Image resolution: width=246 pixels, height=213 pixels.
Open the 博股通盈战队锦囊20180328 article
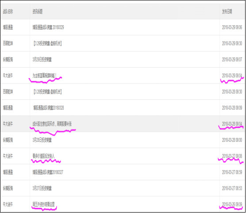[49, 108]
